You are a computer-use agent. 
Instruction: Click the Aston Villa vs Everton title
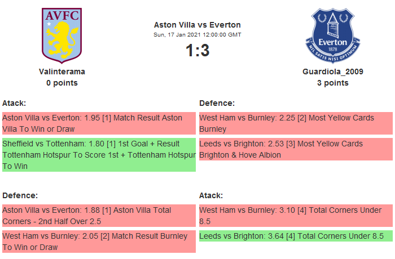pos(197,25)
